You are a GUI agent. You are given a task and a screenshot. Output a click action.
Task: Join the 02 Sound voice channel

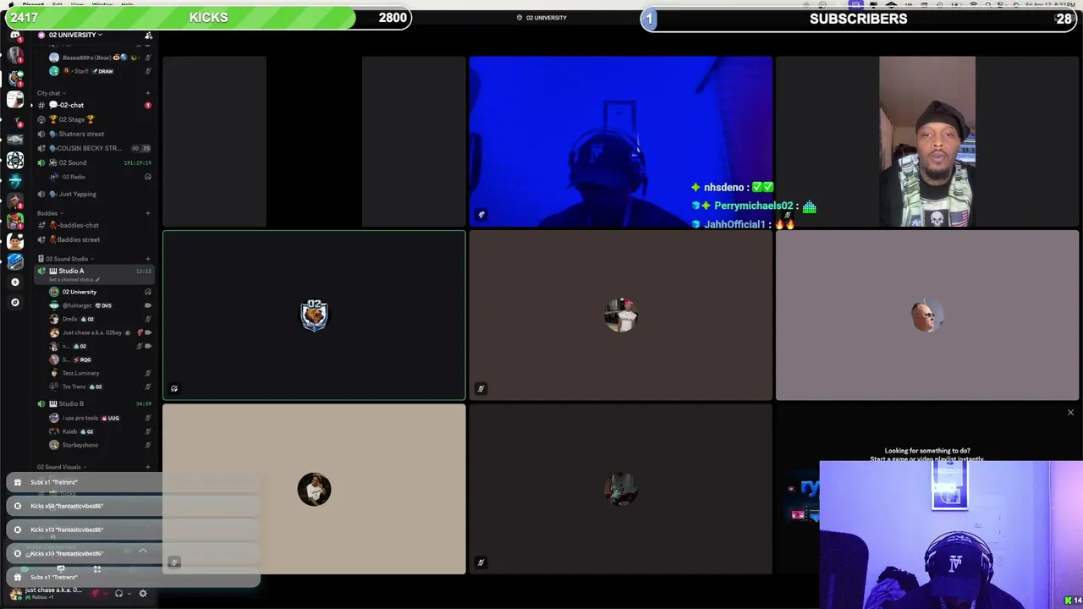click(93, 162)
